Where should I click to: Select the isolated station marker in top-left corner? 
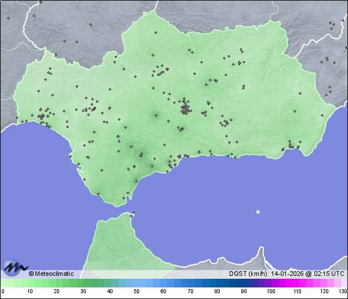click(8, 18)
